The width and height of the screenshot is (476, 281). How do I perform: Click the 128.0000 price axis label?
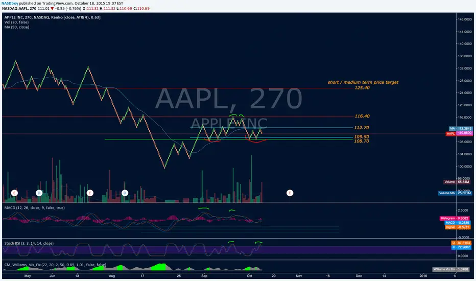point(465,81)
